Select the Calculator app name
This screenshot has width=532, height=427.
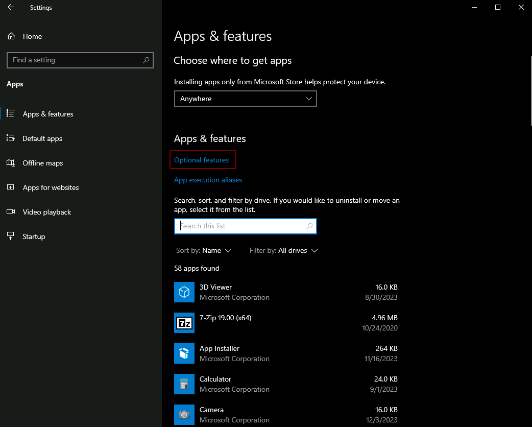(215, 379)
